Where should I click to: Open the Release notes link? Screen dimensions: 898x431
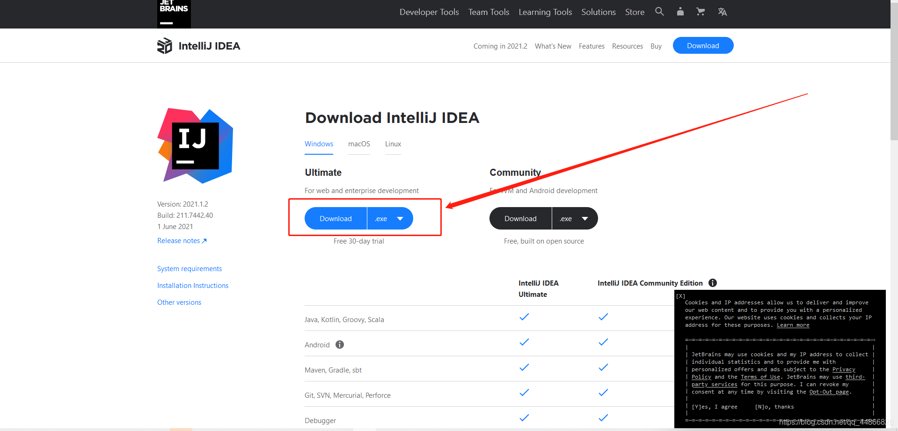tap(182, 241)
